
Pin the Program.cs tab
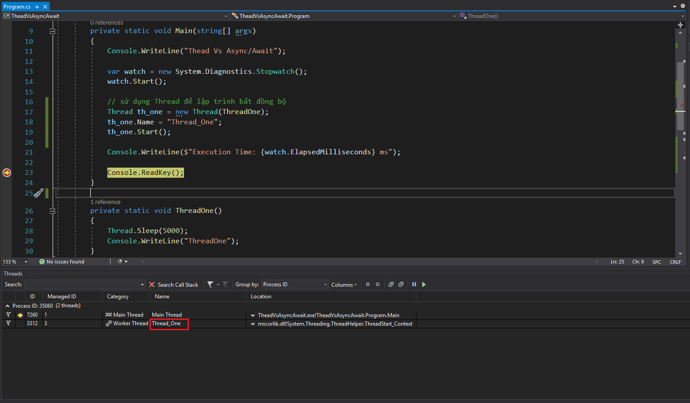click(x=37, y=7)
